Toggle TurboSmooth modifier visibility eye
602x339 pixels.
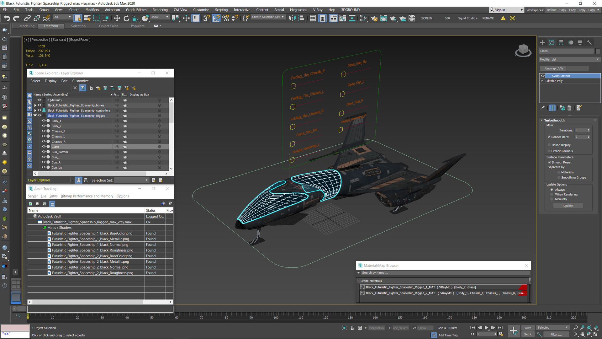[x=542, y=76]
